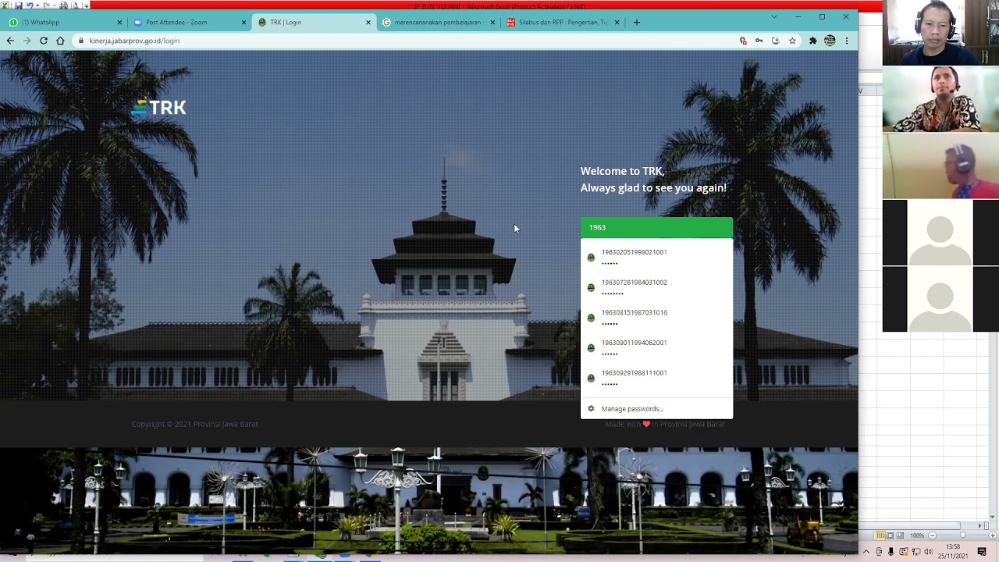Open the volume speaker tray icon
The image size is (999, 562).
coord(928,552)
